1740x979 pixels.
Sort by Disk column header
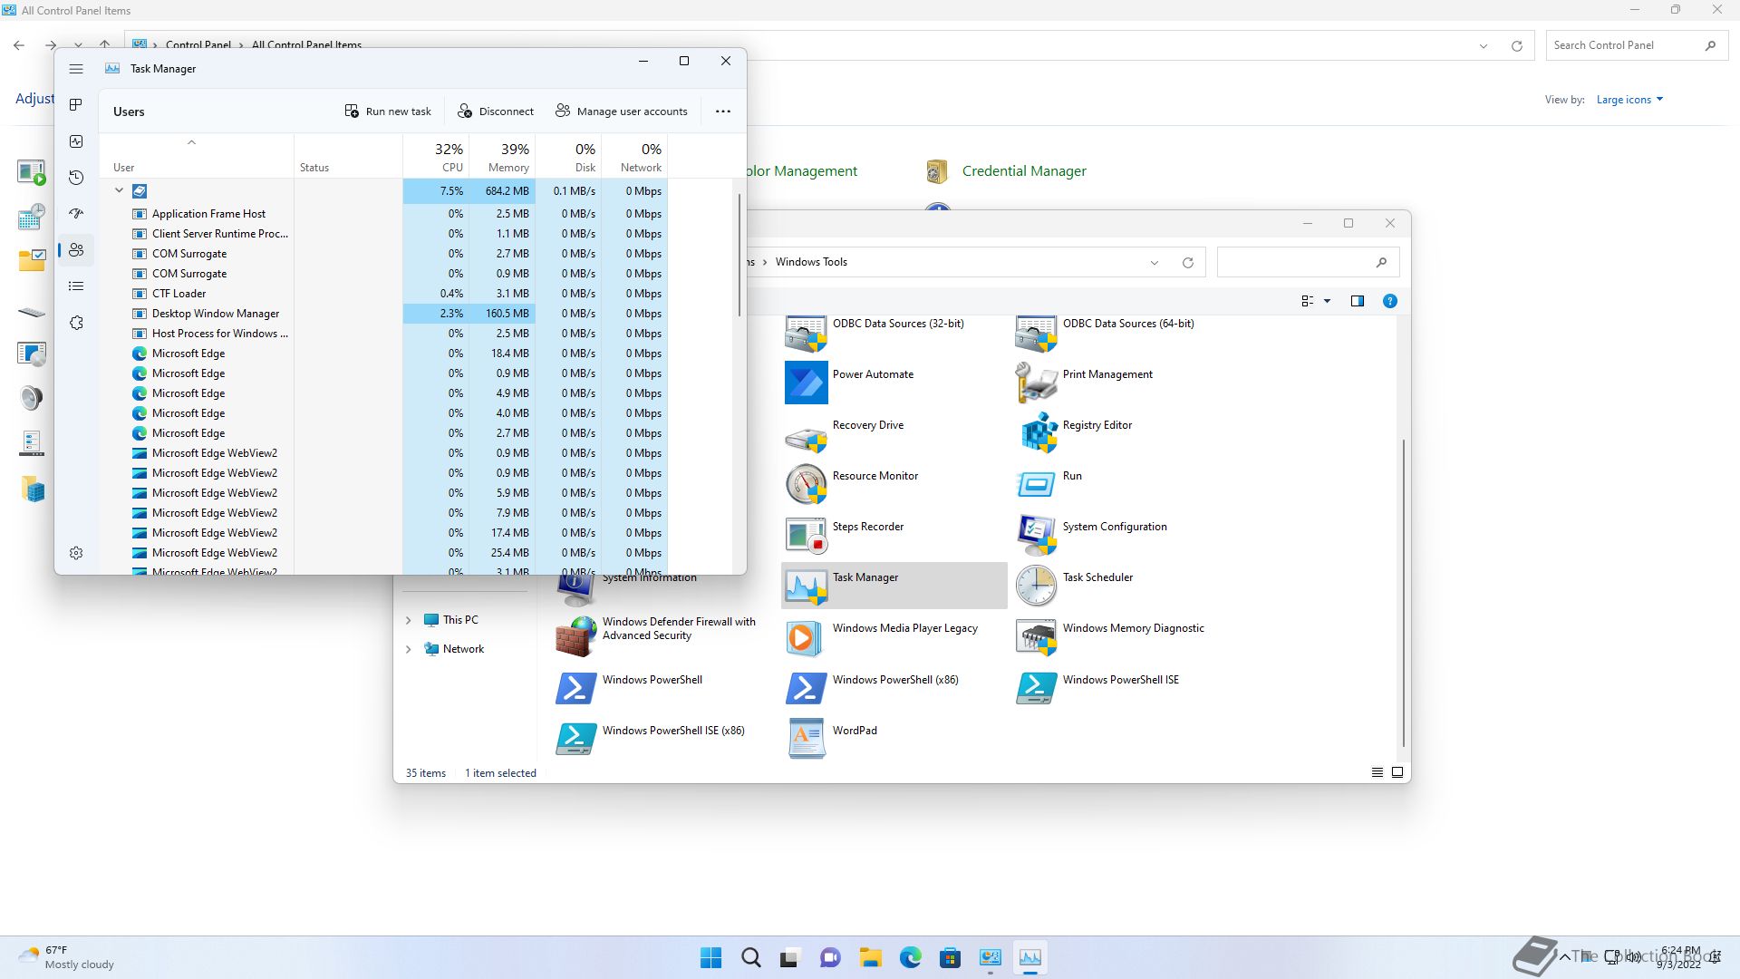[x=568, y=156]
